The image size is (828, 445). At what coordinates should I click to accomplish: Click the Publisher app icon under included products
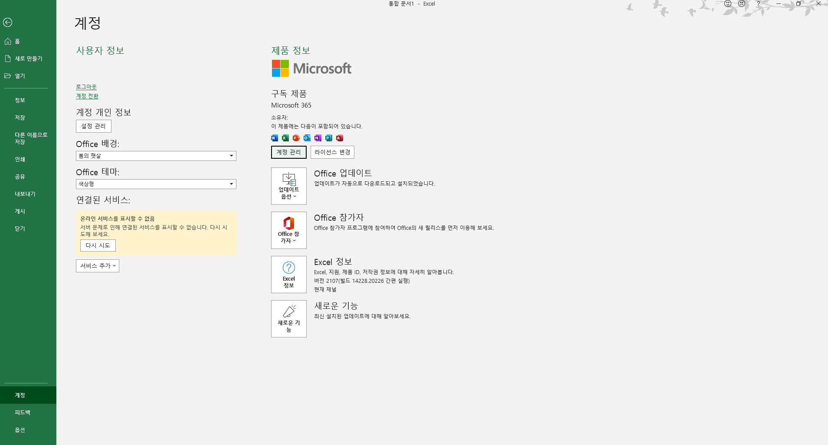pos(329,138)
